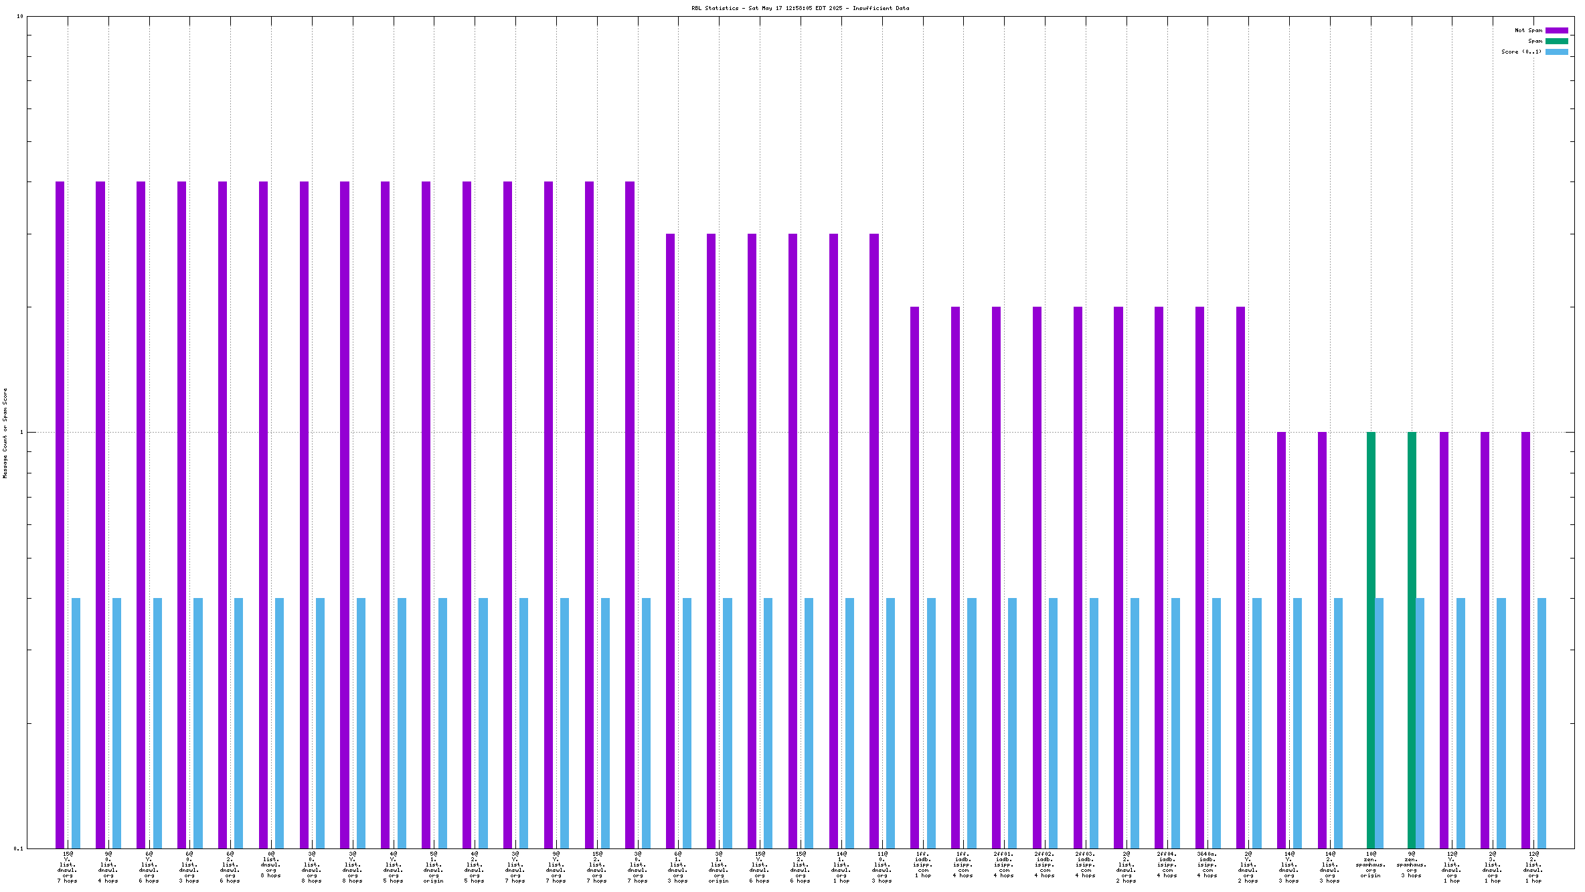The width and height of the screenshot is (1585, 892).
Task: Select the 11@ 0.list.dnswl.org 3 hops label
Action: [882, 867]
